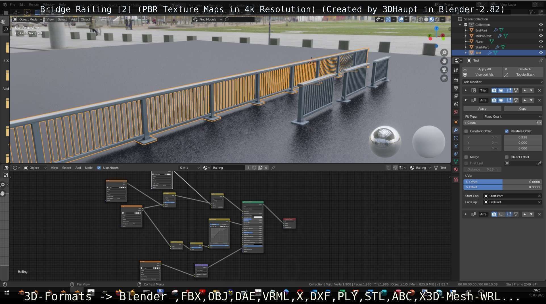Open the Object properties tab
This screenshot has height=304, width=546.
click(456, 122)
